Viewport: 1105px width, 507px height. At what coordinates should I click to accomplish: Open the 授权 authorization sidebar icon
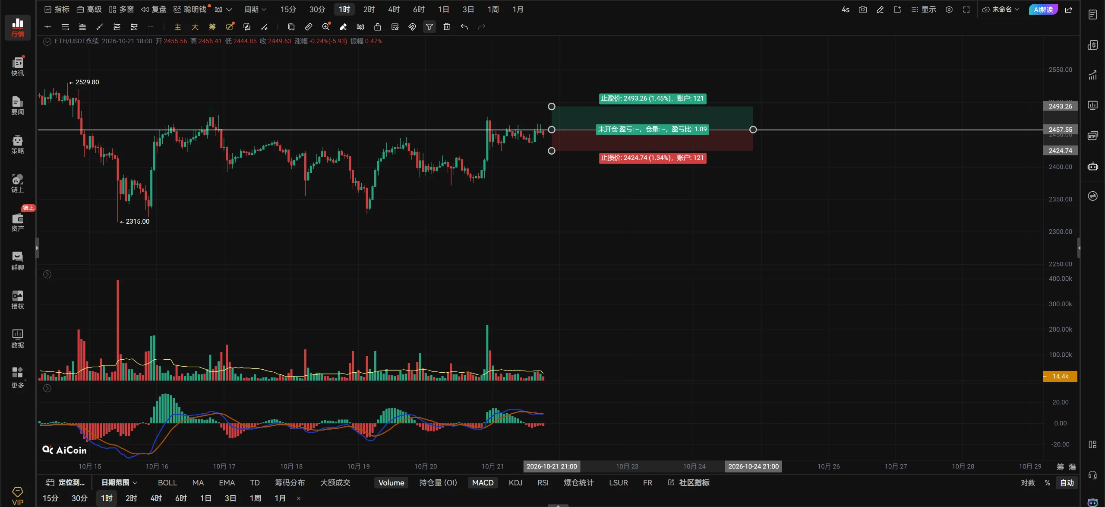18,300
